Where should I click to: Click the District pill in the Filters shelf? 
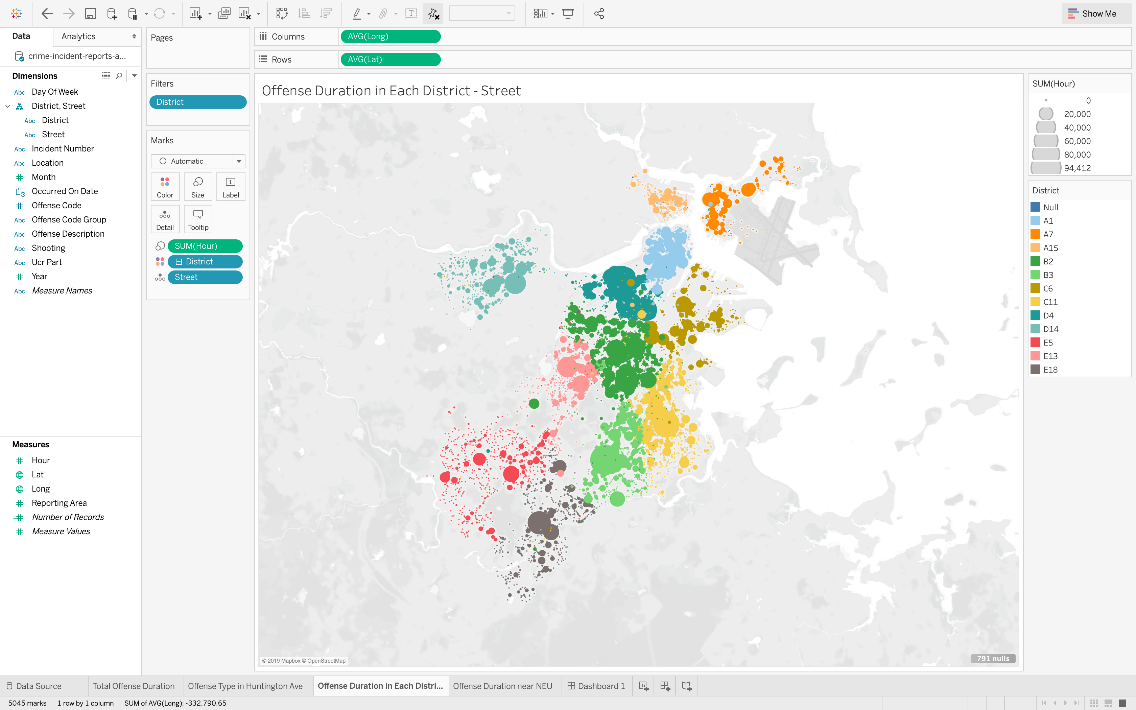pyautogui.click(x=198, y=101)
